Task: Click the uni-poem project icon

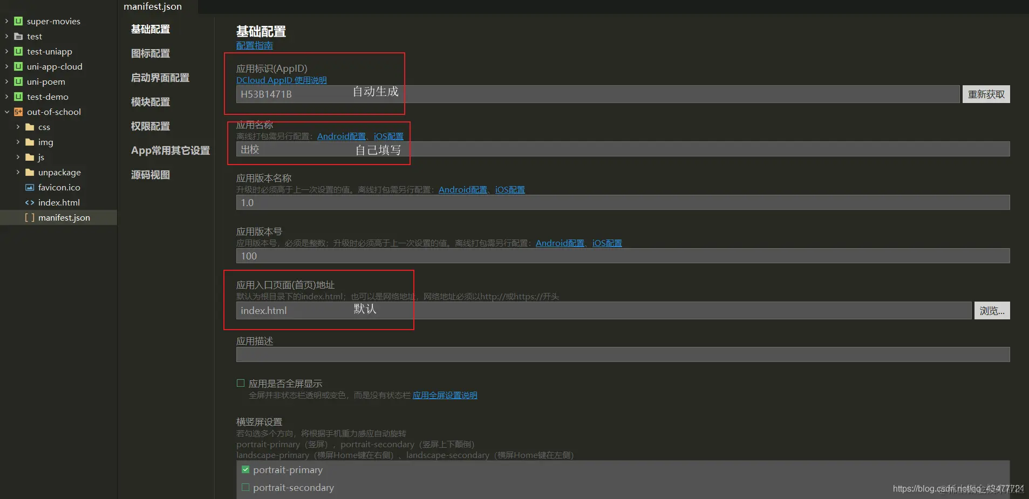Action: [18, 81]
